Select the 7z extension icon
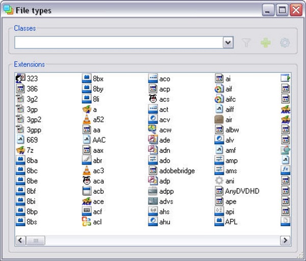 click(20, 150)
